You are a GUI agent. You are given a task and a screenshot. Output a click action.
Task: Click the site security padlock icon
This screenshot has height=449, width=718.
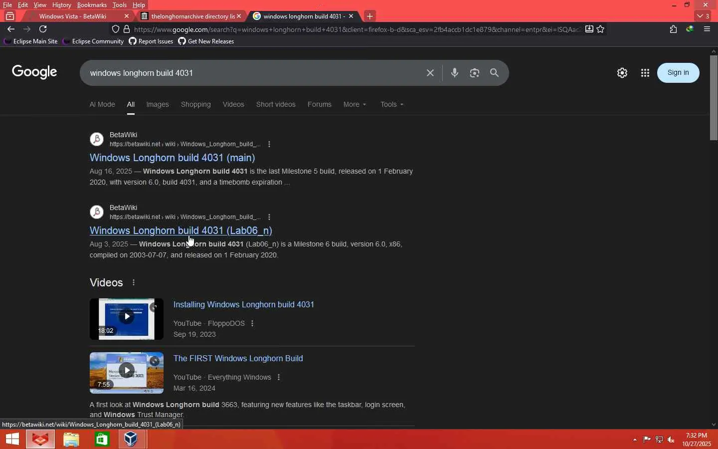(127, 29)
